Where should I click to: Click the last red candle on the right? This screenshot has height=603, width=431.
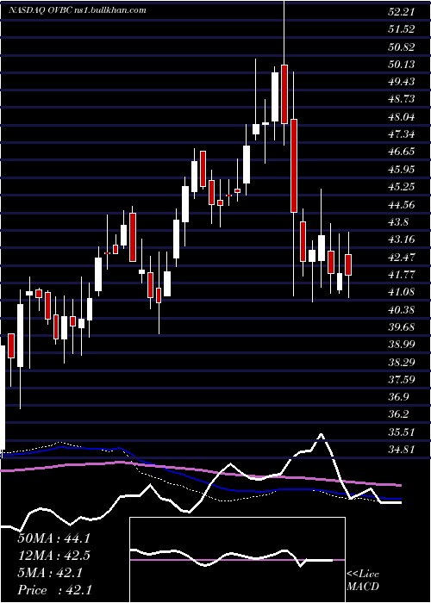tap(348, 264)
